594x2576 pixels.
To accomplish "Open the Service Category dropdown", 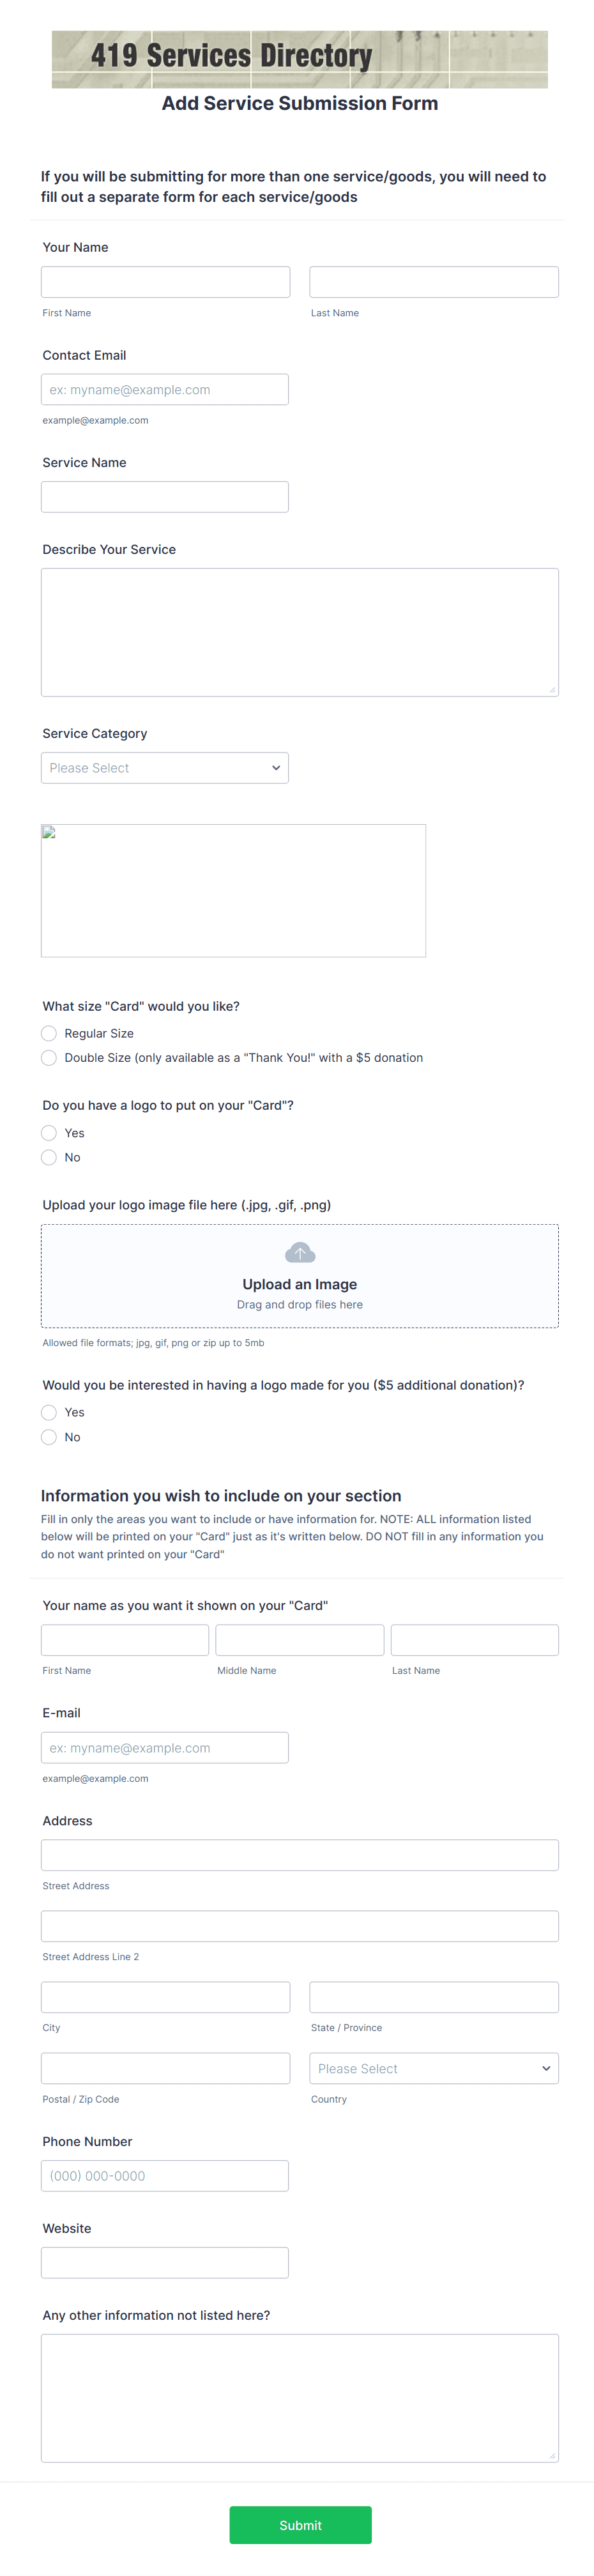I will click(165, 767).
